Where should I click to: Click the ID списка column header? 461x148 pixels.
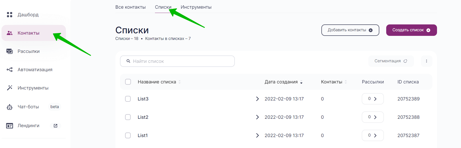pos(408,82)
